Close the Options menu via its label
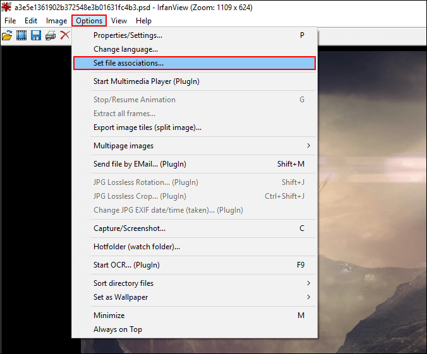This screenshot has width=427, height=354. 89,21
